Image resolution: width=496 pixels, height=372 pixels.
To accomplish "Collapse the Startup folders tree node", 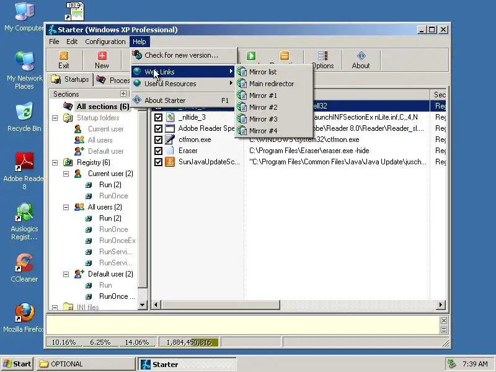I will click(55, 118).
